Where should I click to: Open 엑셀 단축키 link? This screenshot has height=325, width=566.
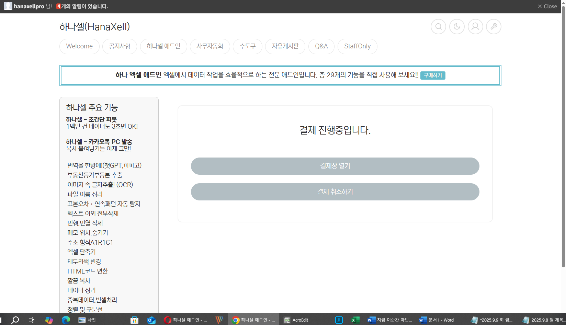[81, 252]
